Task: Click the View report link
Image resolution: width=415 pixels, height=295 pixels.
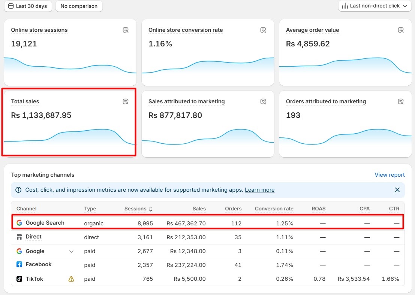Action: coord(390,175)
